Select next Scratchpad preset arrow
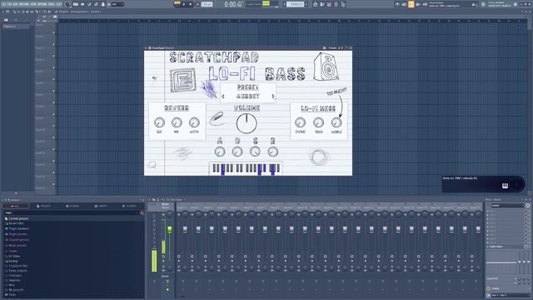This screenshot has height=300, width=533. [x=273, y=97]
